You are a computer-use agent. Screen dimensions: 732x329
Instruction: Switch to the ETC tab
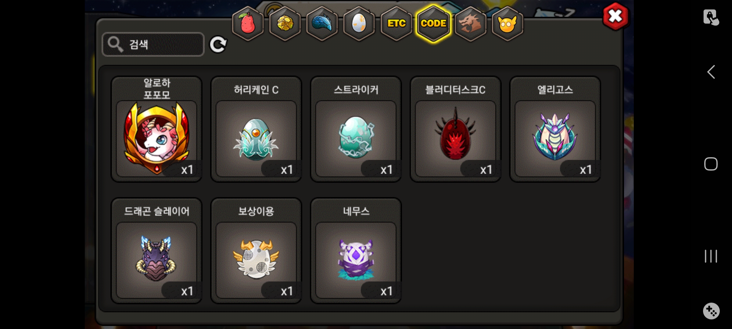(396, 23)
